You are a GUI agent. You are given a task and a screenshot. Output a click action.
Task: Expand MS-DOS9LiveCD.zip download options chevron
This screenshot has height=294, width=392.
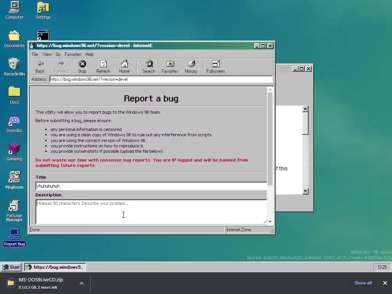(82, 283)
